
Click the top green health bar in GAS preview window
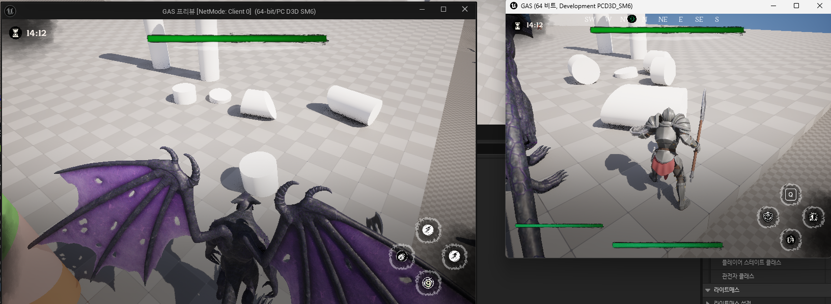[237, 38]
